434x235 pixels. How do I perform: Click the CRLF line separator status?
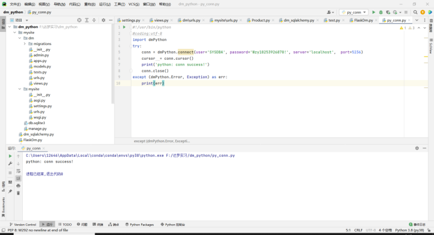(x=358, y=230)
